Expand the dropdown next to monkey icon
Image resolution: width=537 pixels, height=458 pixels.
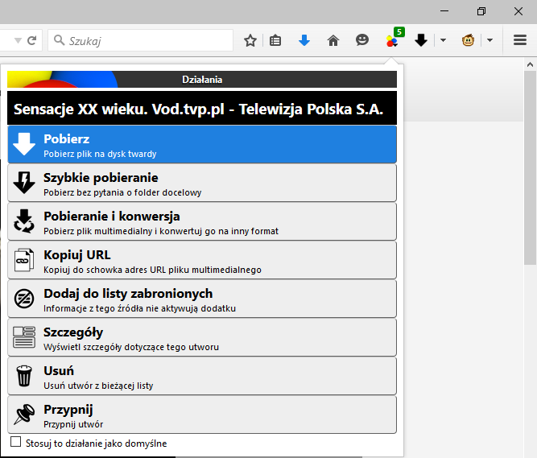490,40
